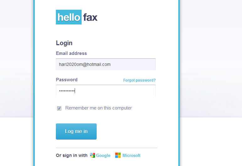Click the right blue border of login card
Image resolution: width=242 pixels, height=166 pixels.
(179, 83)
